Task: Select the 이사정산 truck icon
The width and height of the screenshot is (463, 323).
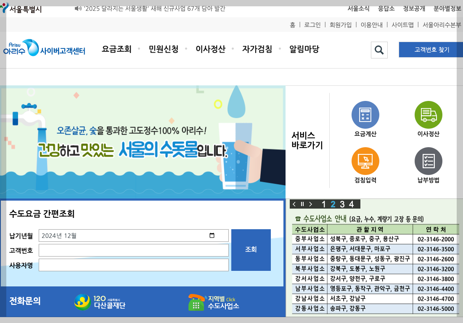Action: [x=428, y=114]
